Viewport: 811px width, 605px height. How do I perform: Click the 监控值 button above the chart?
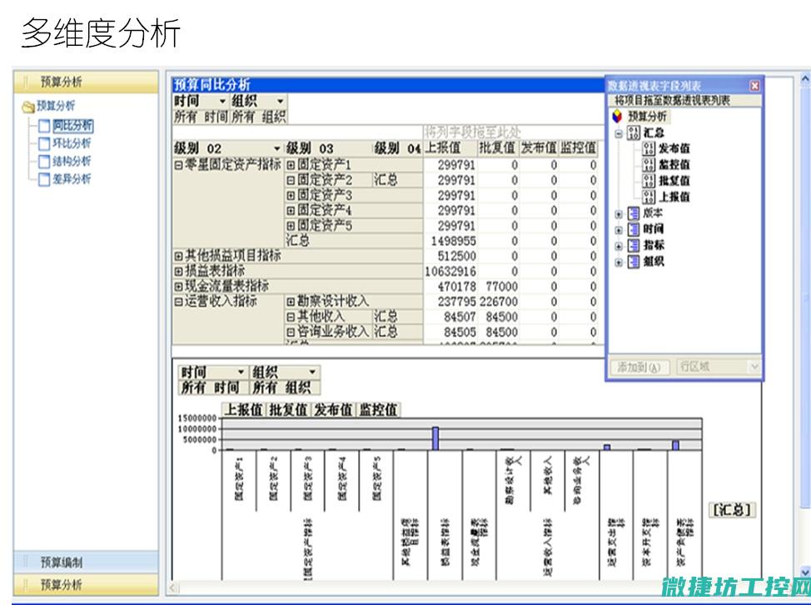point(378,410)
